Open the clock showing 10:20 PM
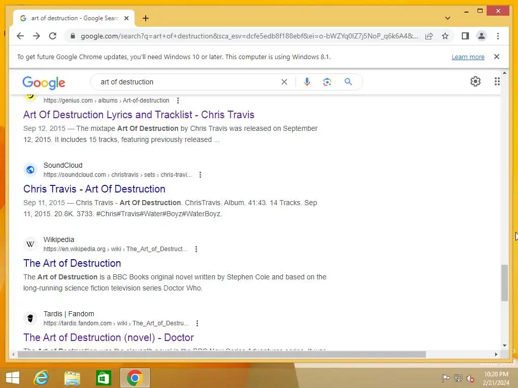Screen dimensions: 518x388 click(496, 378)
